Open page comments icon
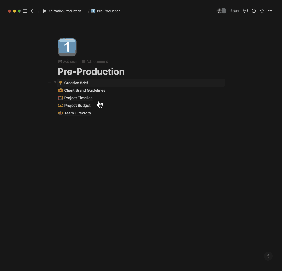This screenshot has width=282, height=271. point(245,11)
